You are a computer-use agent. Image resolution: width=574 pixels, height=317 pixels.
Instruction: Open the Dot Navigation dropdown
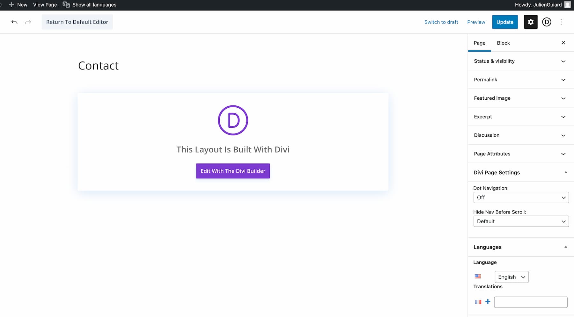coord(521,198)
